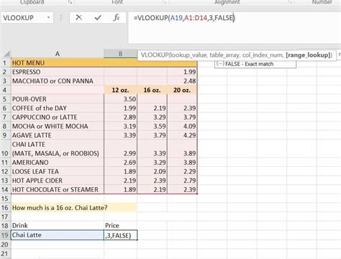Select Loose Leaf Tea 16 oz price 2.09
The image size is (341, 259).
[152, 171]
